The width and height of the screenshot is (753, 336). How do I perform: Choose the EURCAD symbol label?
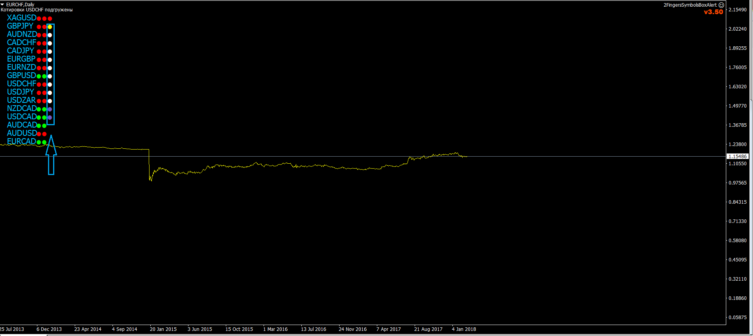(22, 141)
